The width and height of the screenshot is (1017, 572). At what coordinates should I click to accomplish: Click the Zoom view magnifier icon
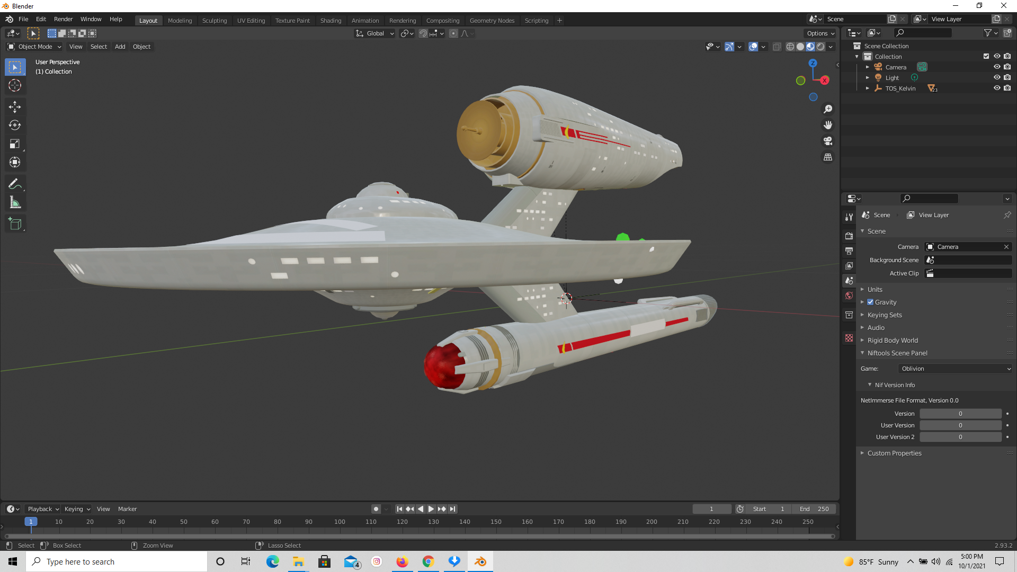[x=828, y=109]
